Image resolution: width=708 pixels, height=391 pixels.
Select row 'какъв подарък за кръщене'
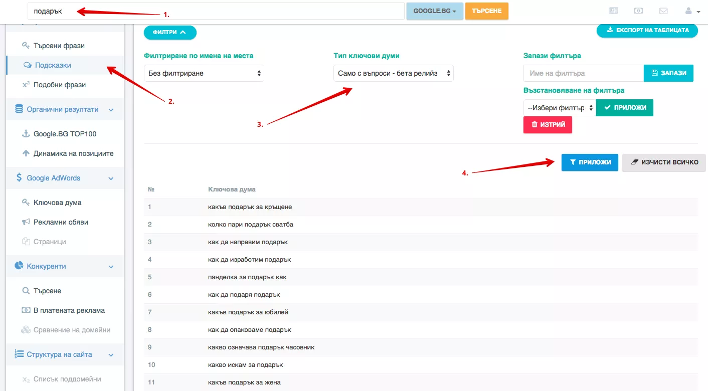pyautogui.click(x=421, y=207)
